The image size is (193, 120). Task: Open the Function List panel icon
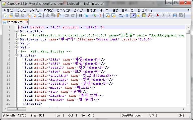(150, 15)
